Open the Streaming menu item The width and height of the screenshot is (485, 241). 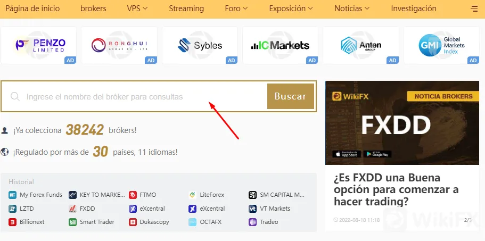click(186, 9)
